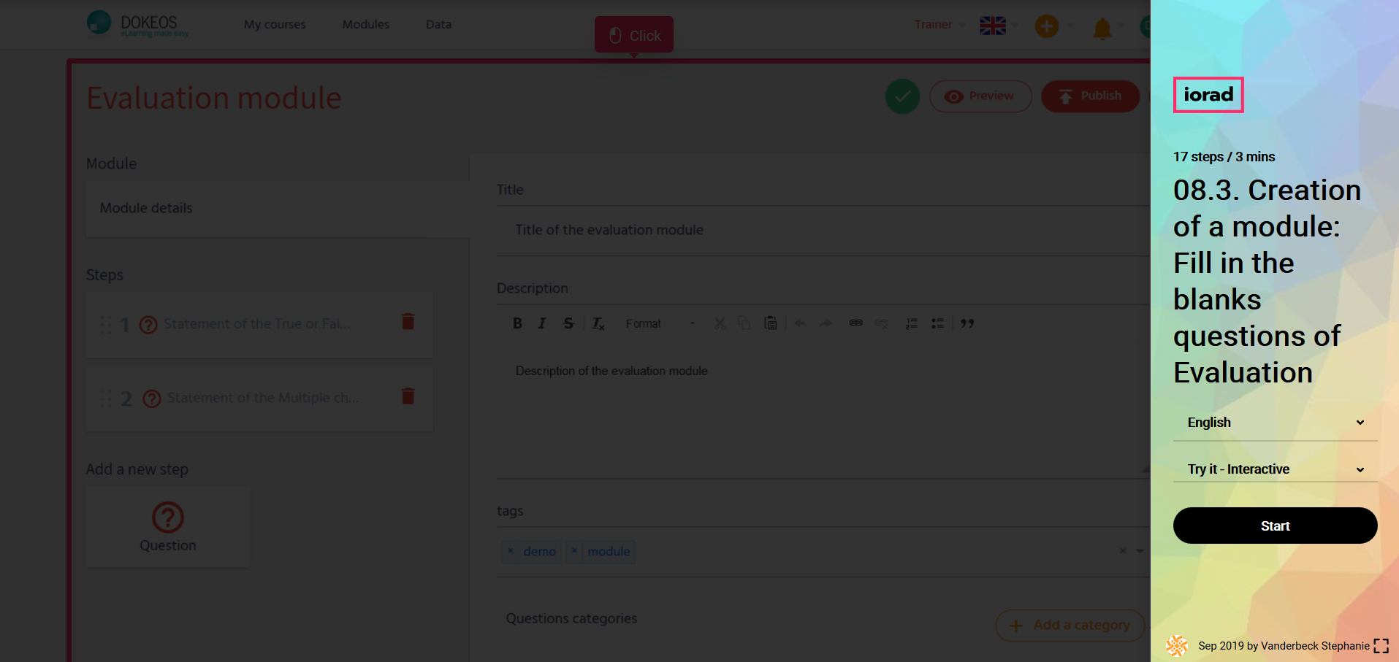Expand the English language dropdown
The image size is (1399, 662).
pyautogui.click(x=1275, y=423)
